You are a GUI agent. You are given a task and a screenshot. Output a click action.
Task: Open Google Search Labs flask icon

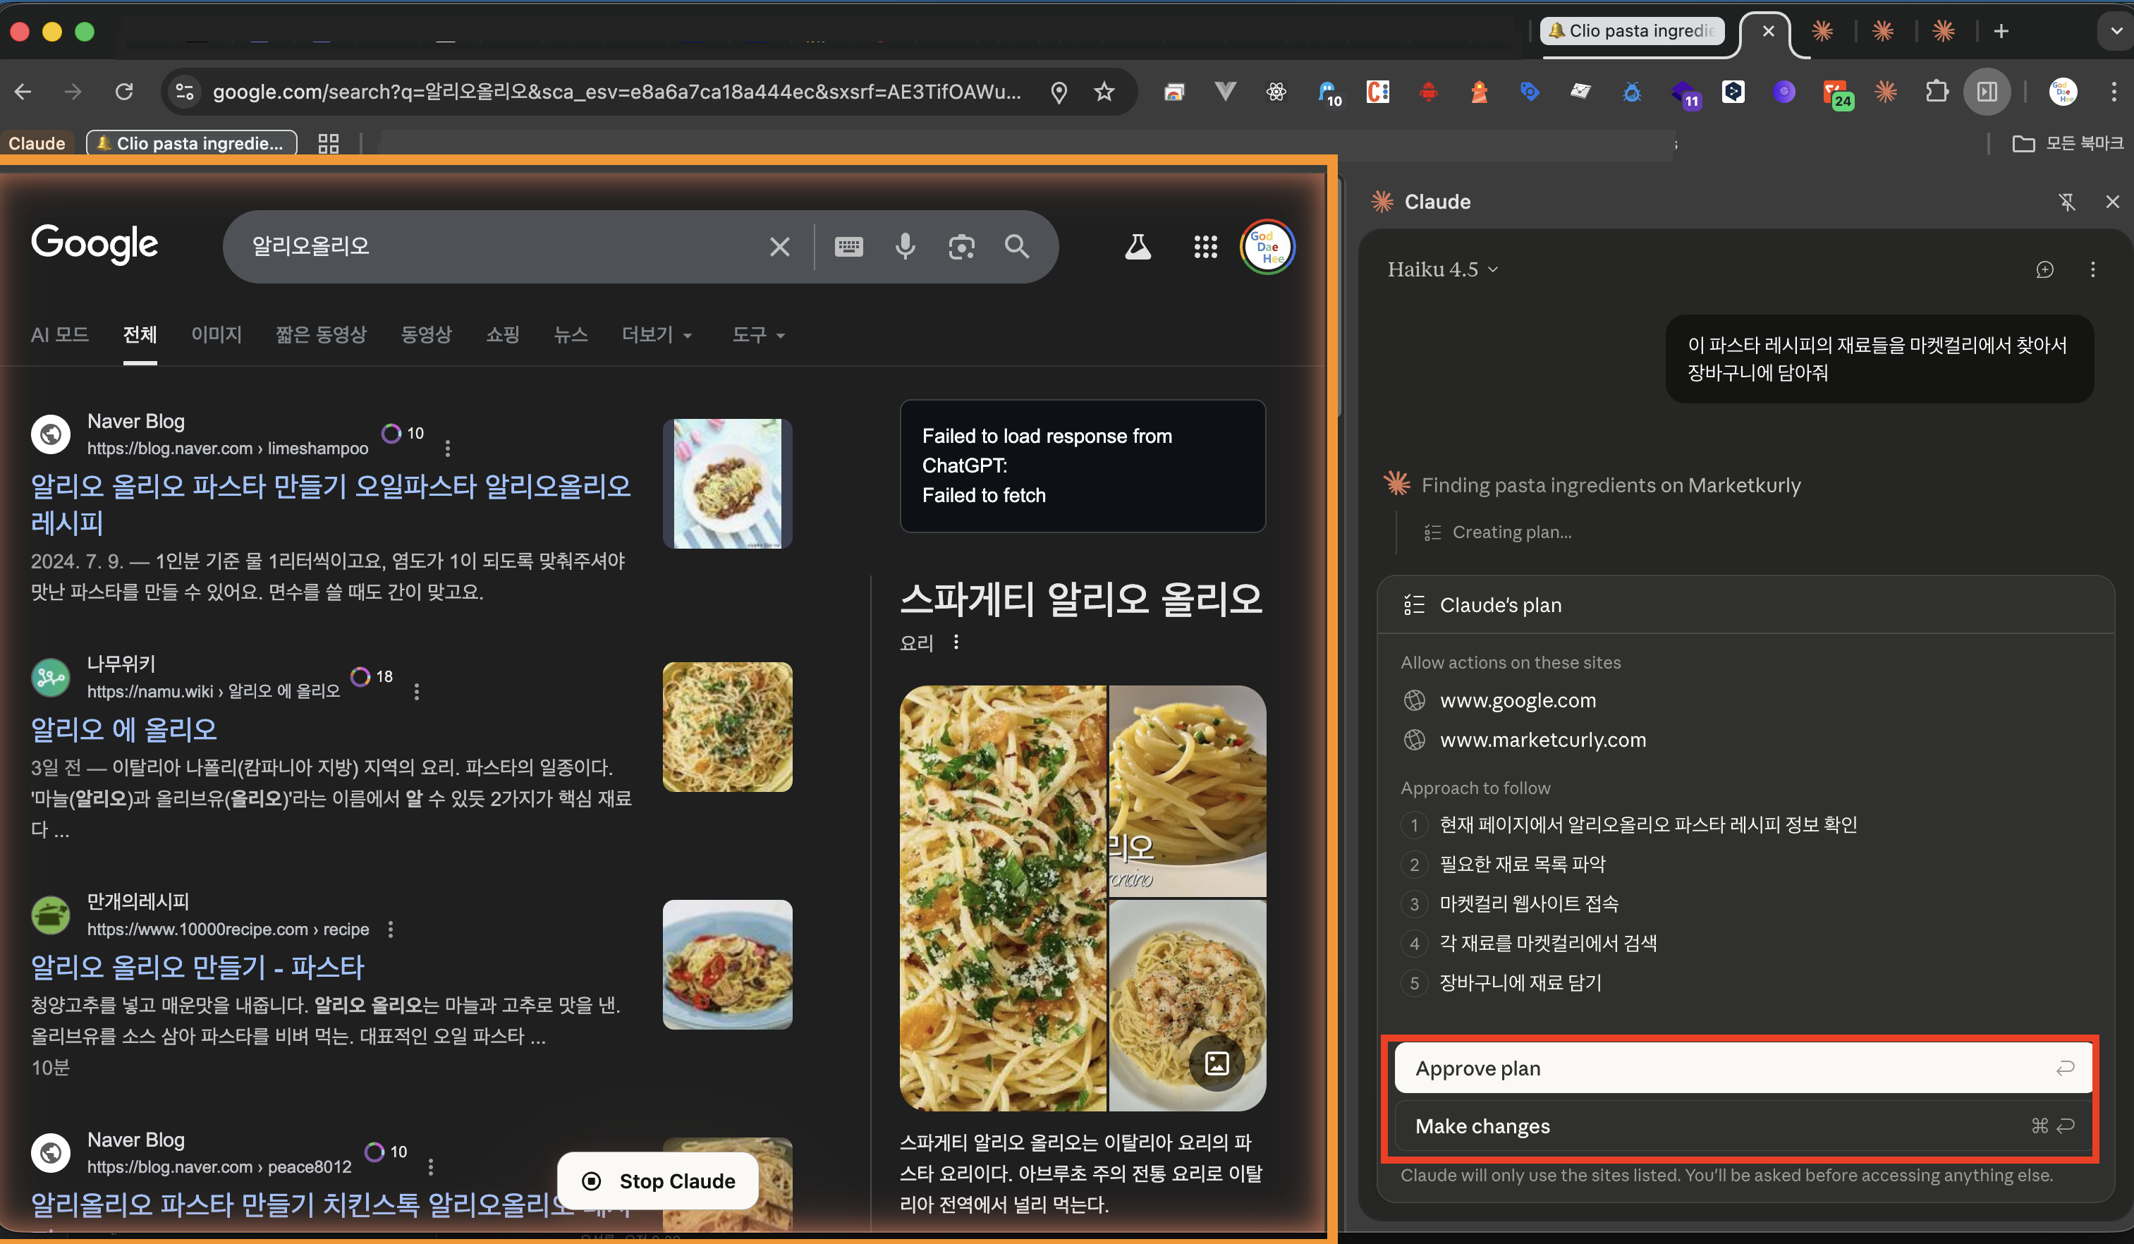point(1138,246)
